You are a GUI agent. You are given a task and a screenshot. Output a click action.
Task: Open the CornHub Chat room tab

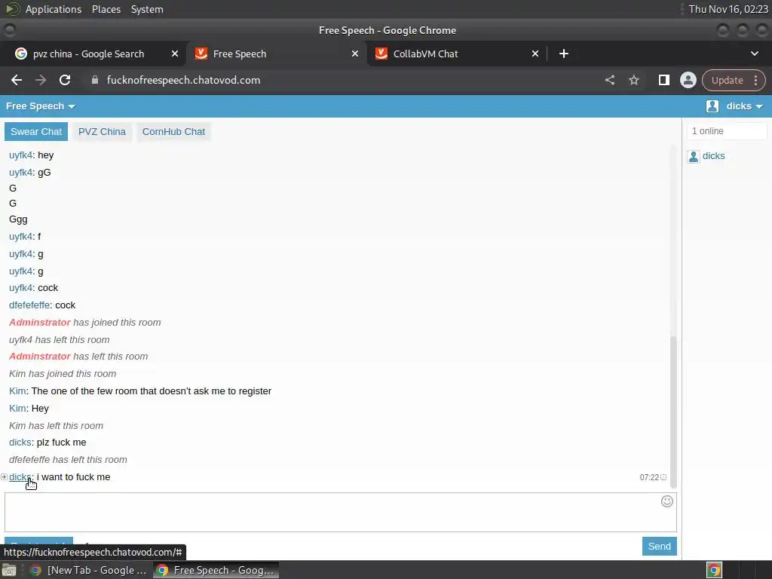(x=173, y=132)
